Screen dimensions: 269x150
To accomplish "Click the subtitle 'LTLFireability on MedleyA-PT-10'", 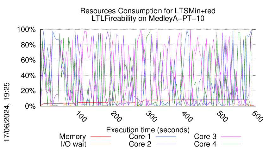I will pyautogui.click(x=148, y=18).
